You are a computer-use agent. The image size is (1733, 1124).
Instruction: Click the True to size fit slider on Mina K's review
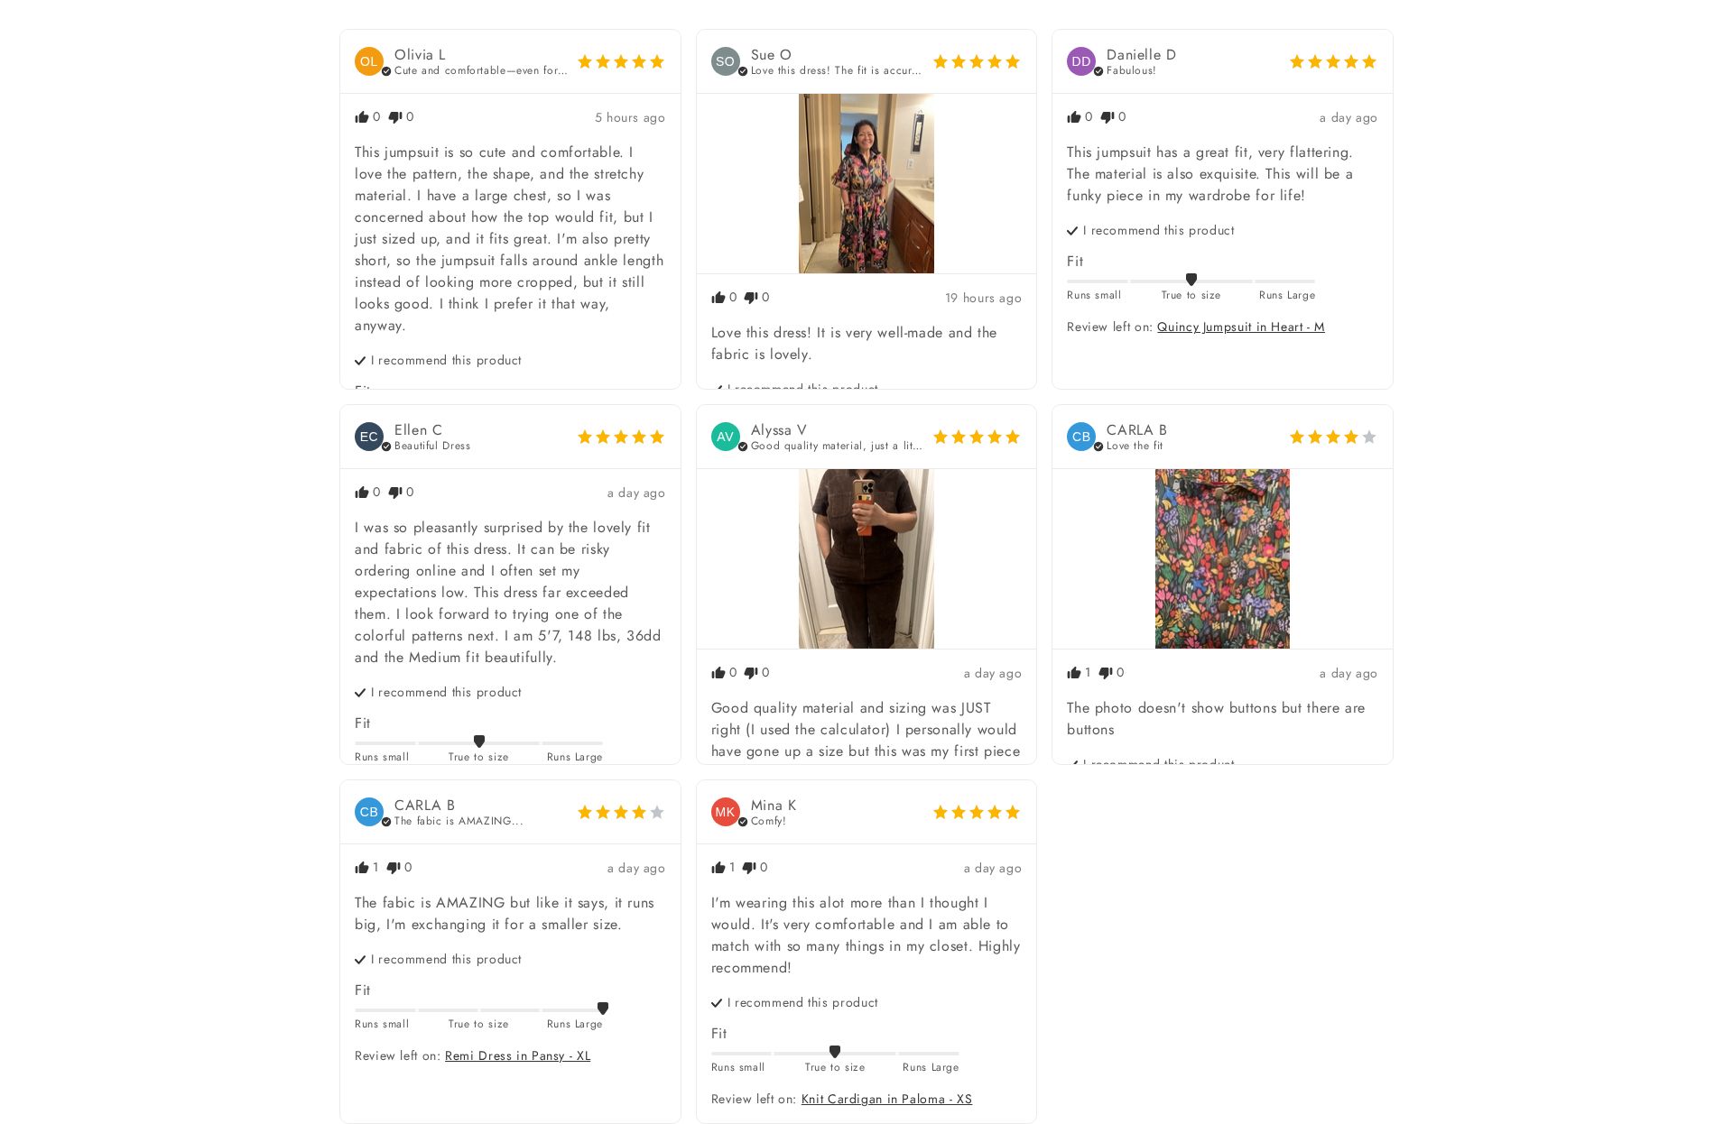(x=835, y=1052)
